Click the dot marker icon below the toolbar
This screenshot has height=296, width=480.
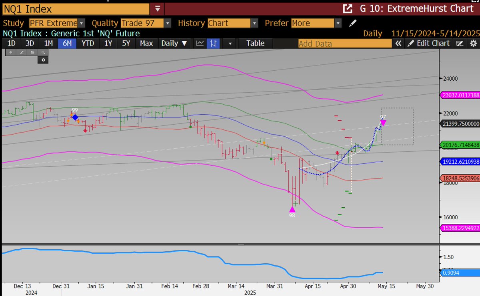coord(43,60)
